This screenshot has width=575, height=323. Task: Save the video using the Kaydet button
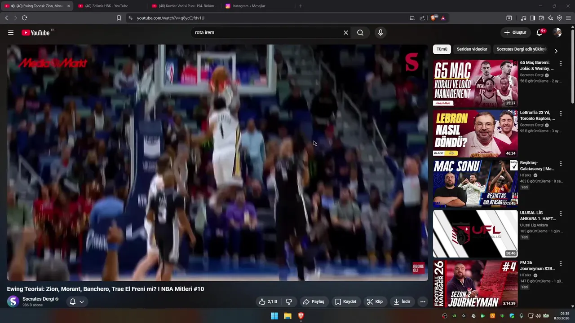click(x=346, y=301)
